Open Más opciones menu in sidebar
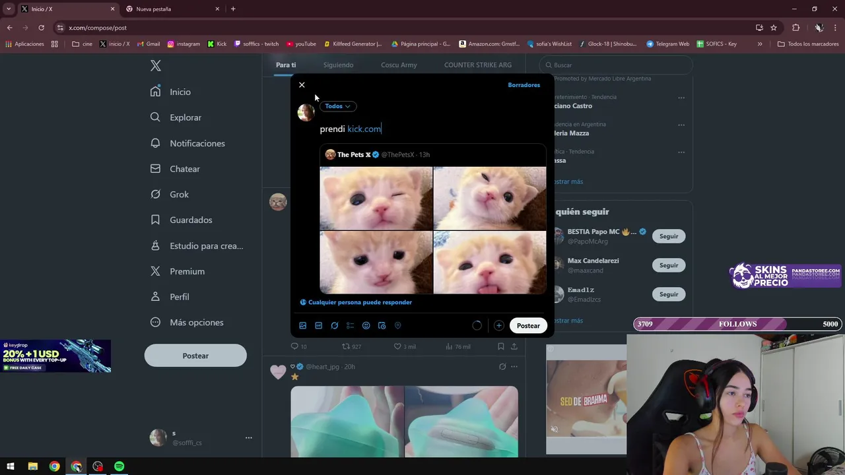Screen dimensions: 845x475 [x=187, y=323]
